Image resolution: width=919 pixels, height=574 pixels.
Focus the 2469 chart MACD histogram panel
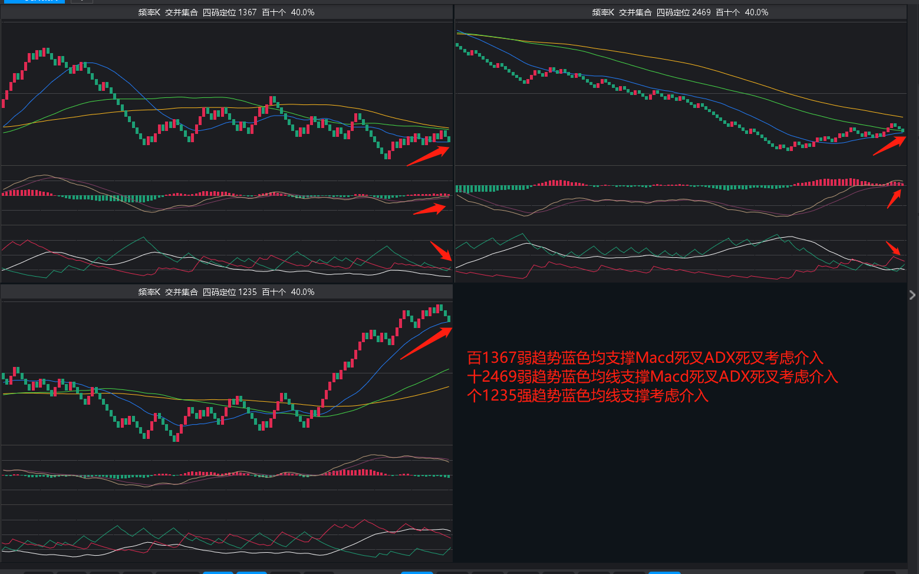[681, 195]
